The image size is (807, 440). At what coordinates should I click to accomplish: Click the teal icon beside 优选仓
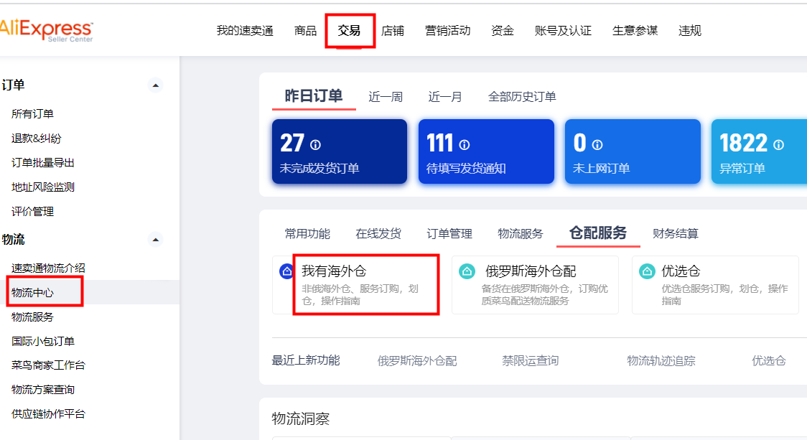648,271
